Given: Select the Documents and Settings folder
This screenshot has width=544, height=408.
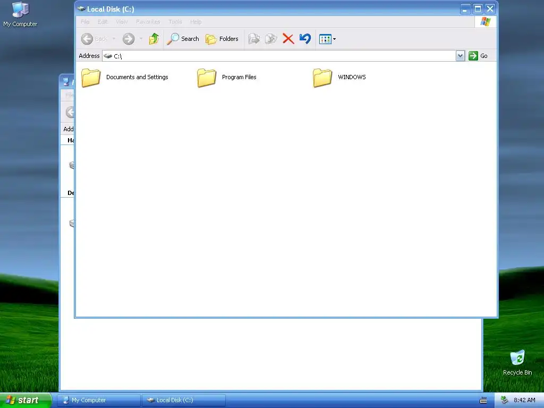Looking at the screenshot, I should 125,78.
